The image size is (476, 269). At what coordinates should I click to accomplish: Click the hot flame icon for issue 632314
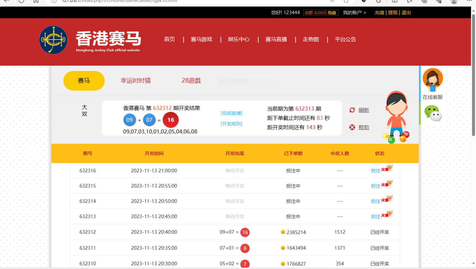click(387, 199)
